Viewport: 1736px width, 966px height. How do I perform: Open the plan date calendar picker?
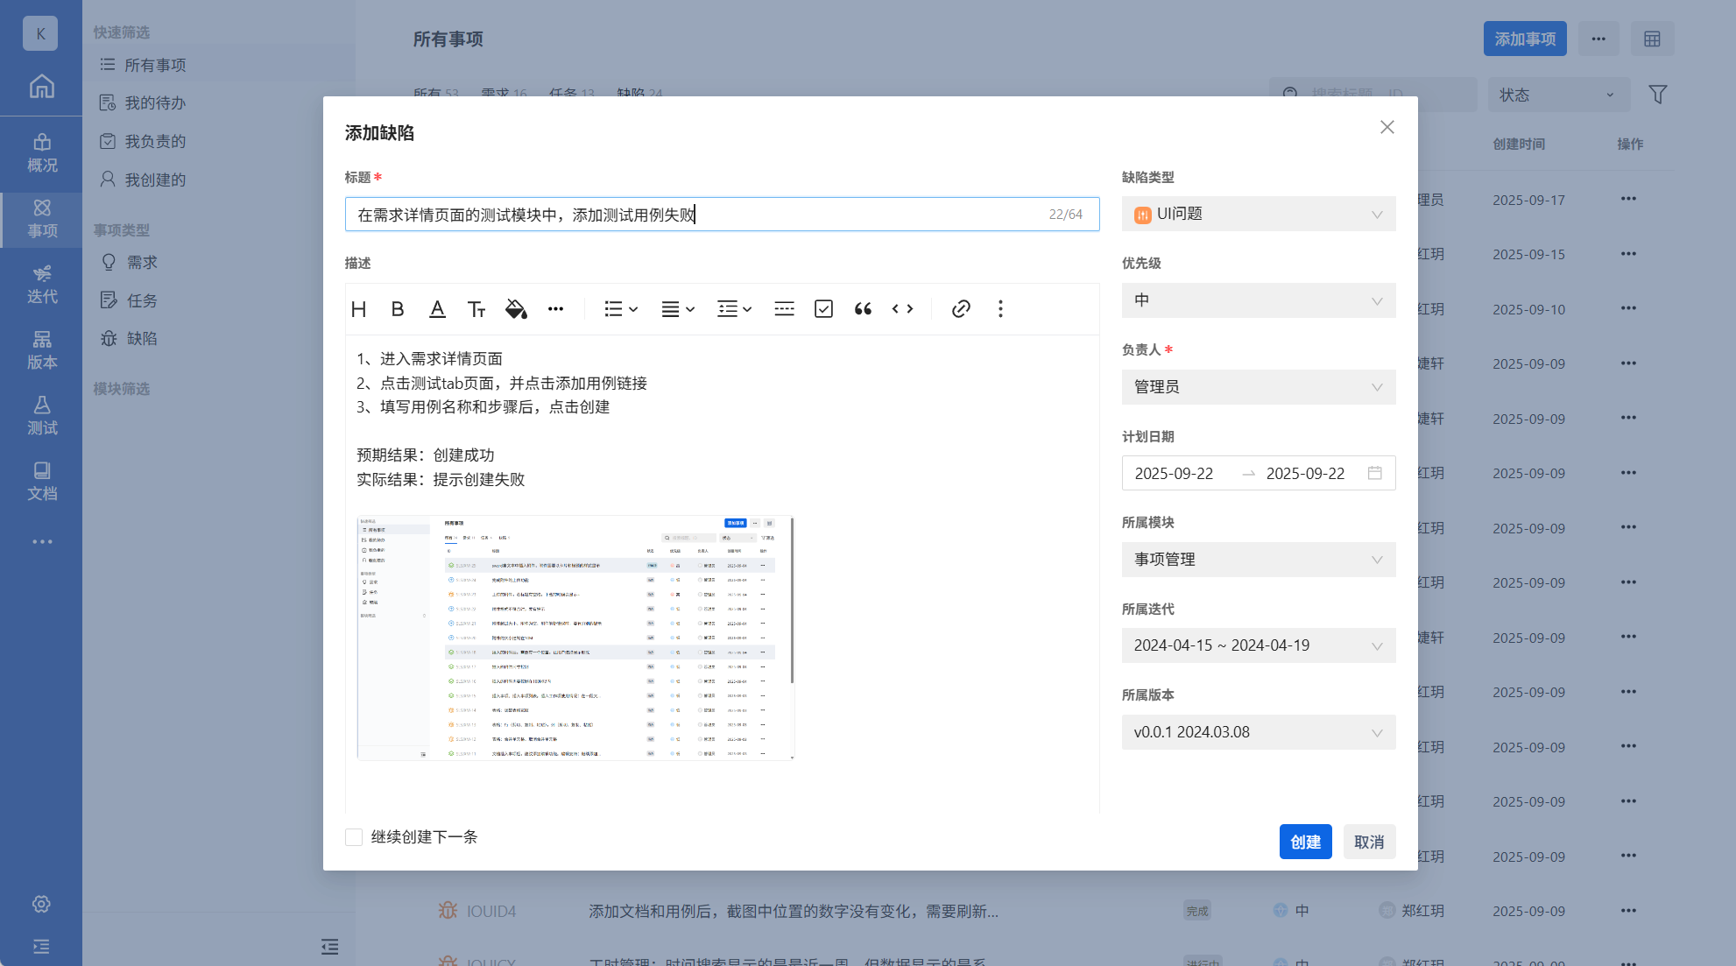[1374, 473]
